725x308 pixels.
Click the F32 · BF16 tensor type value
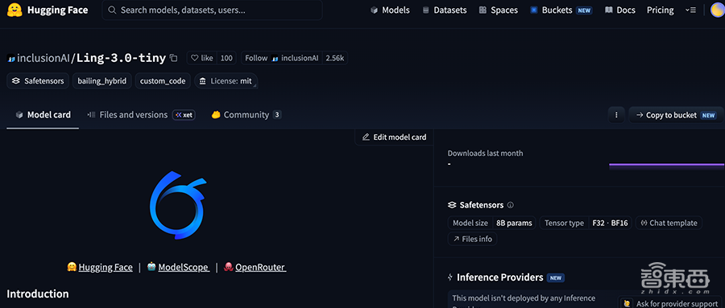610,223
